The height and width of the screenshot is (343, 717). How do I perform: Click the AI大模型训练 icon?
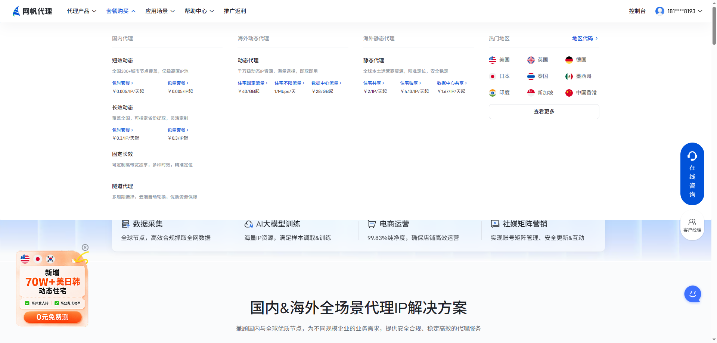(x=249, y=224)
